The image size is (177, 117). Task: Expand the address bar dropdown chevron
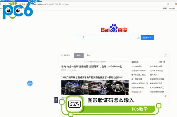click(x=171, y=4)
